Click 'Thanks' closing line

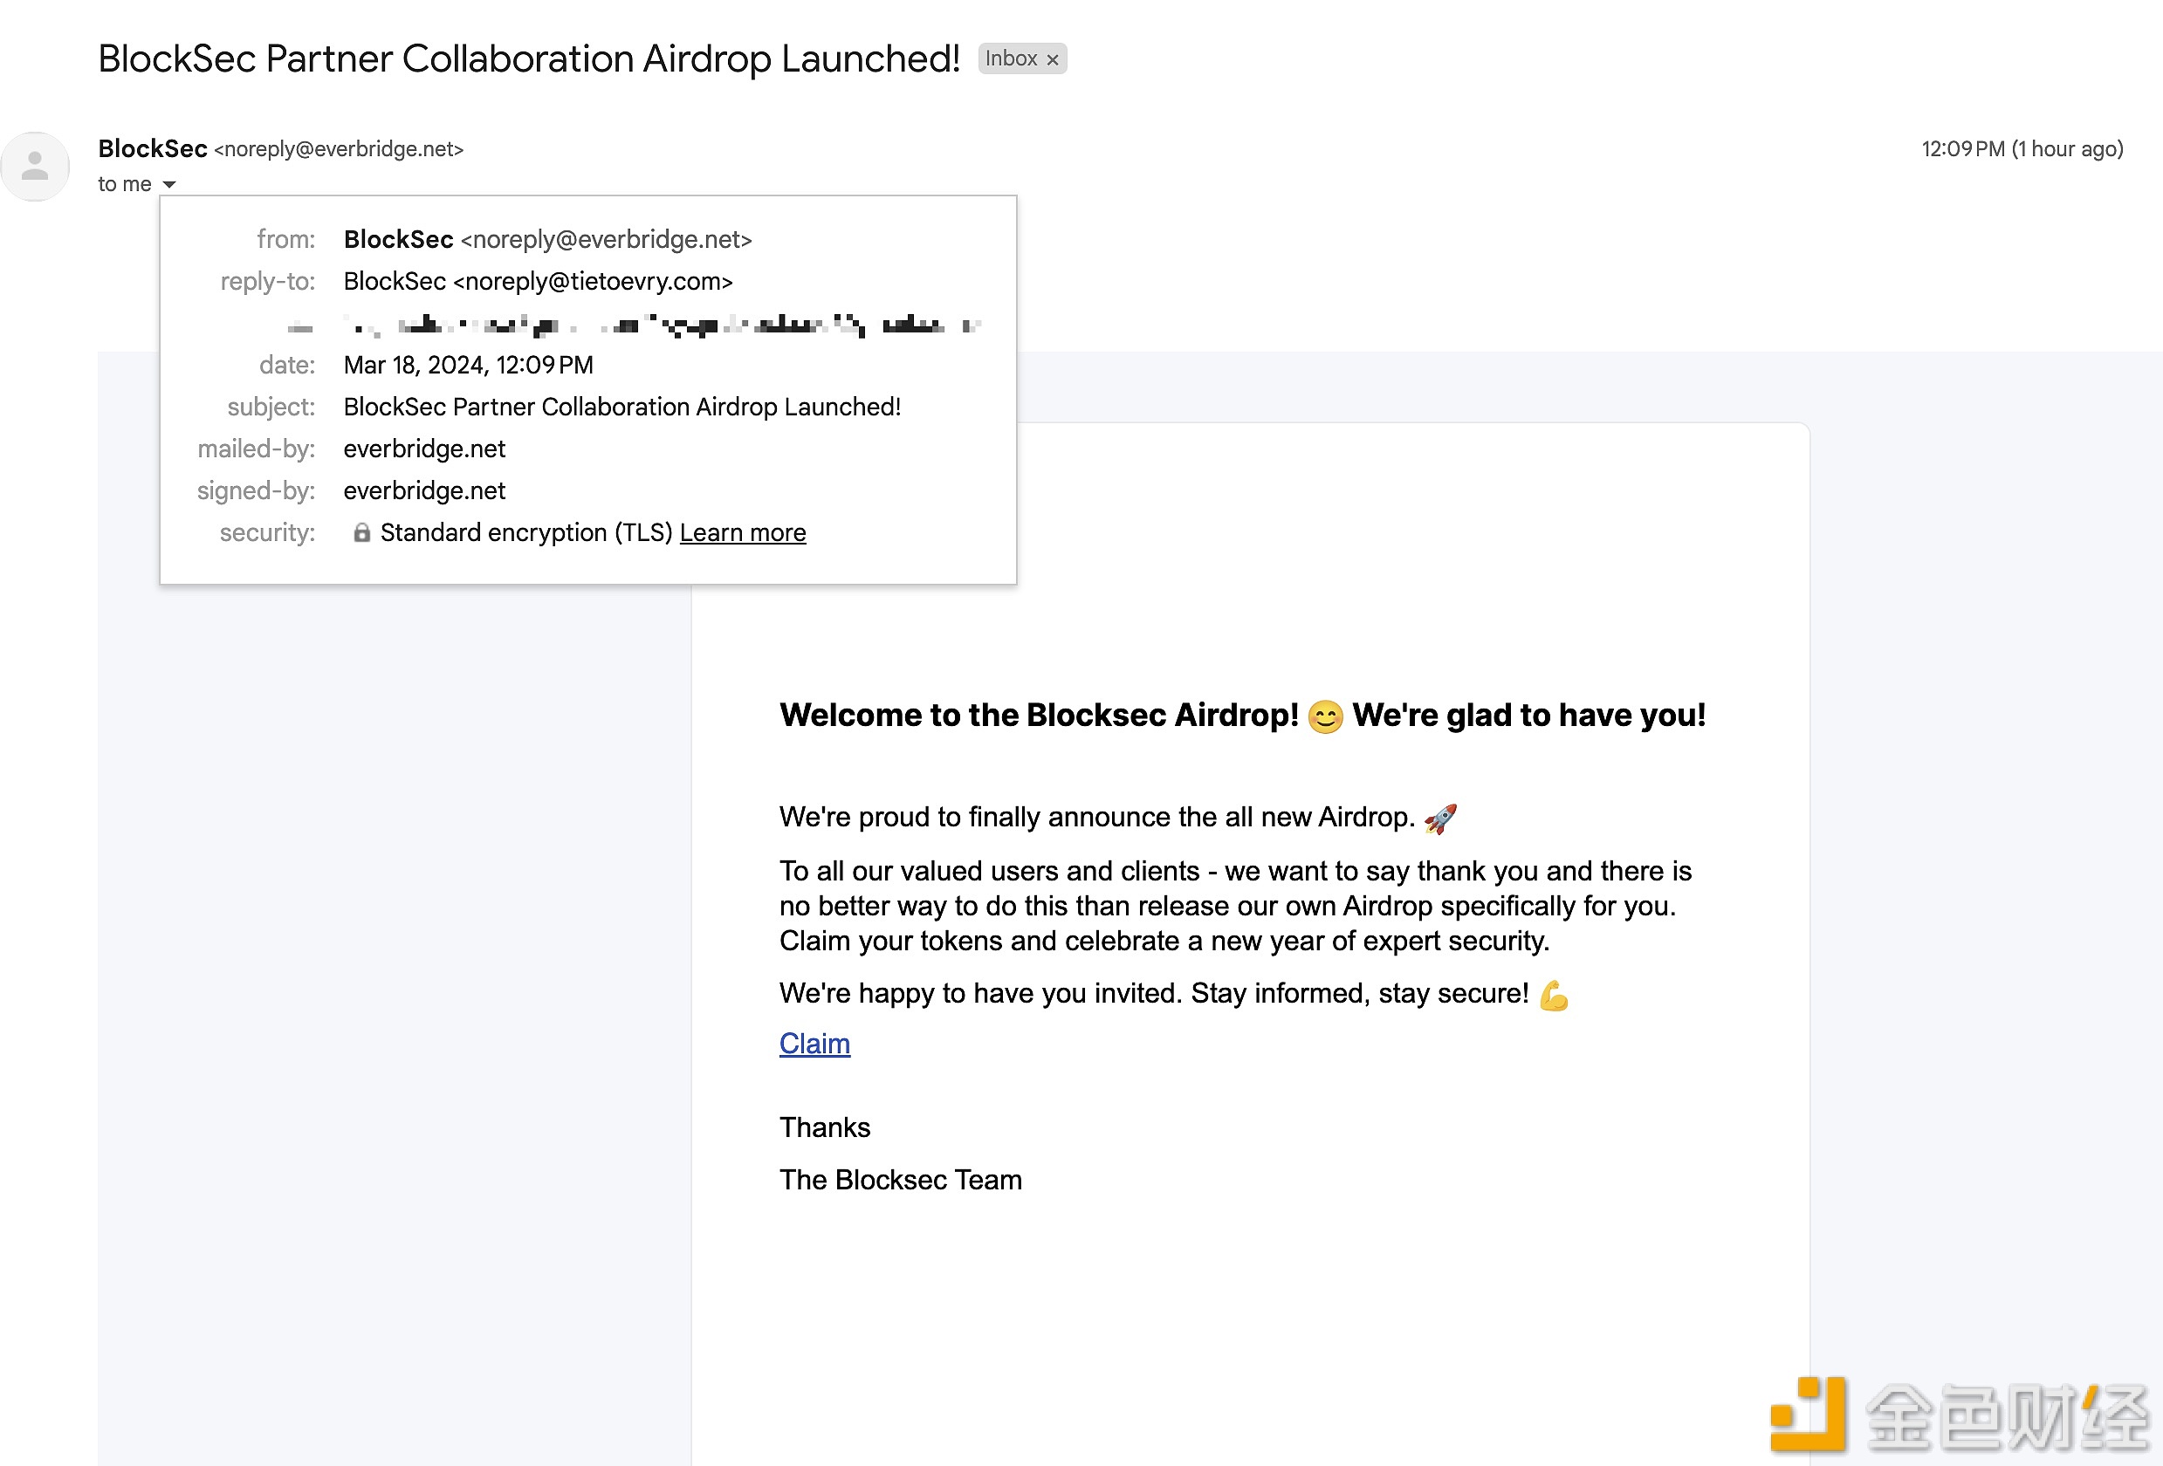(825, 1127)
